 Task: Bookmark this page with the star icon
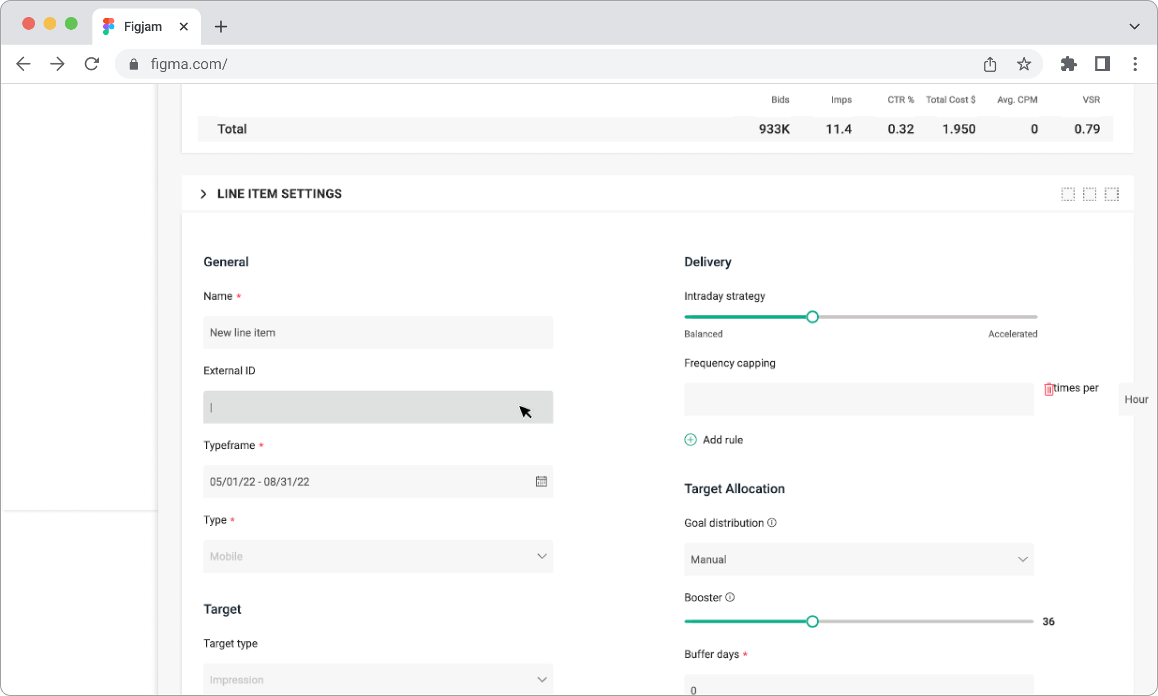pos(1024,64)
